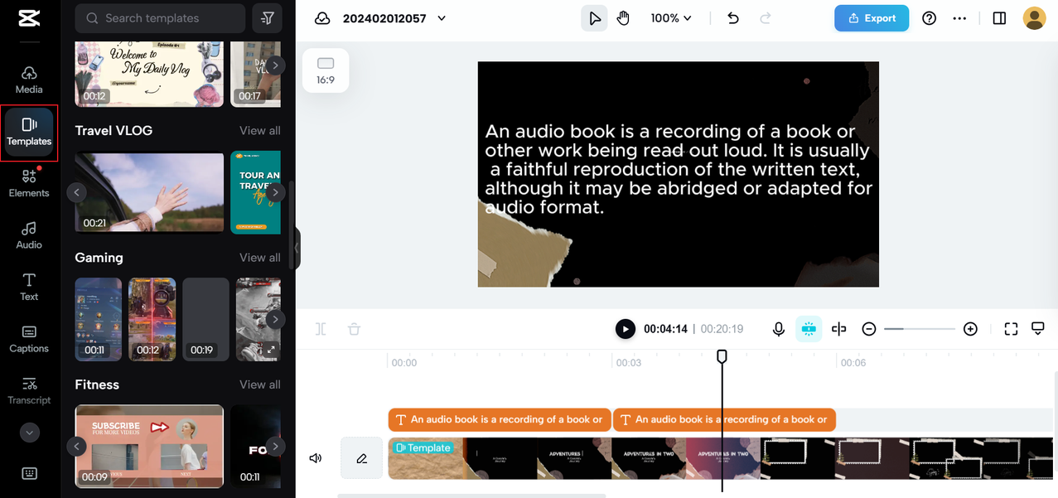Zoom in the timeline with plus
The image size is (1058, 498).
click(x=971, y=329)
